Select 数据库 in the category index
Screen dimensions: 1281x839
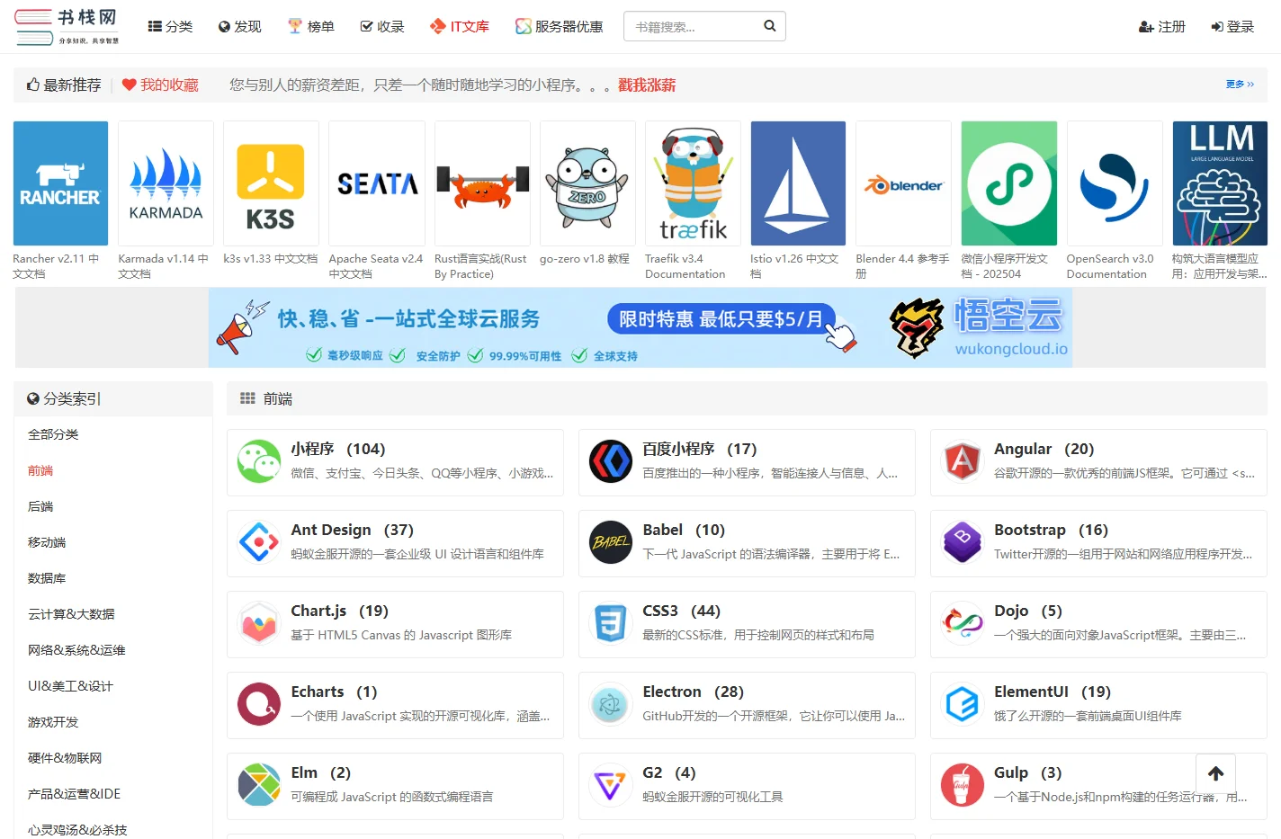(47, 578)
